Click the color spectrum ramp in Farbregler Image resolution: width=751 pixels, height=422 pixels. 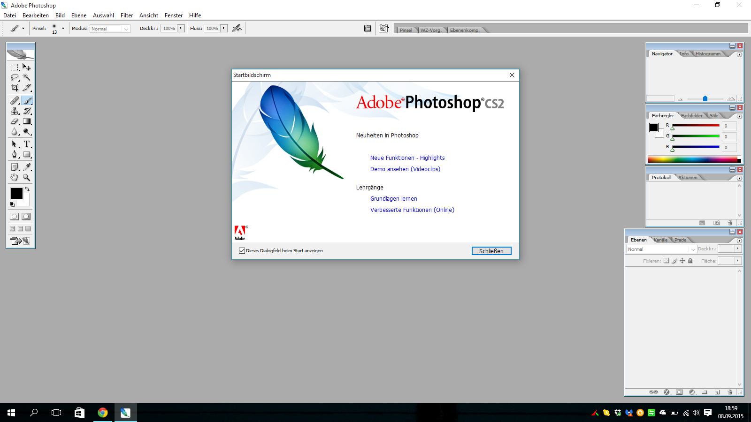(x=694, y=159)
